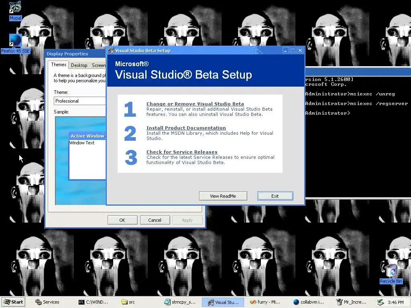
Task: Switch to Mr_Incre... taskbar item
Action: tap(351, 302)
